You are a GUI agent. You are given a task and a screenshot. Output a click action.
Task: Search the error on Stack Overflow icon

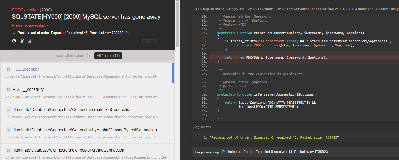pos(29,41)
